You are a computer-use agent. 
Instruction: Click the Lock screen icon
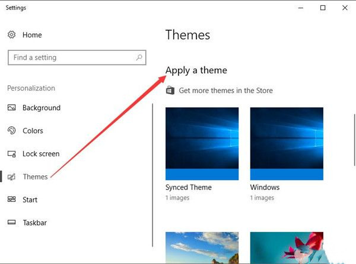coord(12,154)
